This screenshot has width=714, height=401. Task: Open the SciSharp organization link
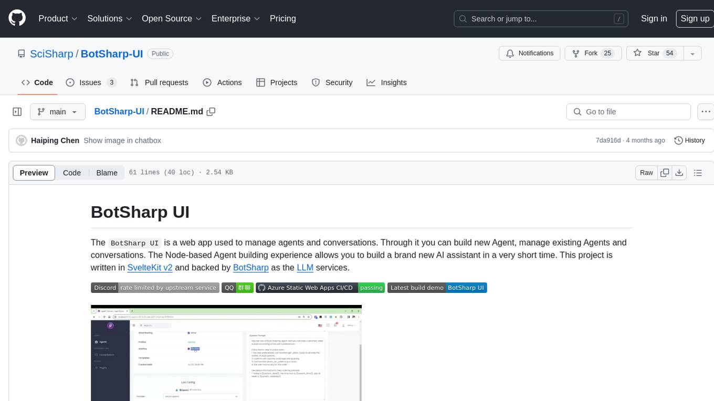51,54
